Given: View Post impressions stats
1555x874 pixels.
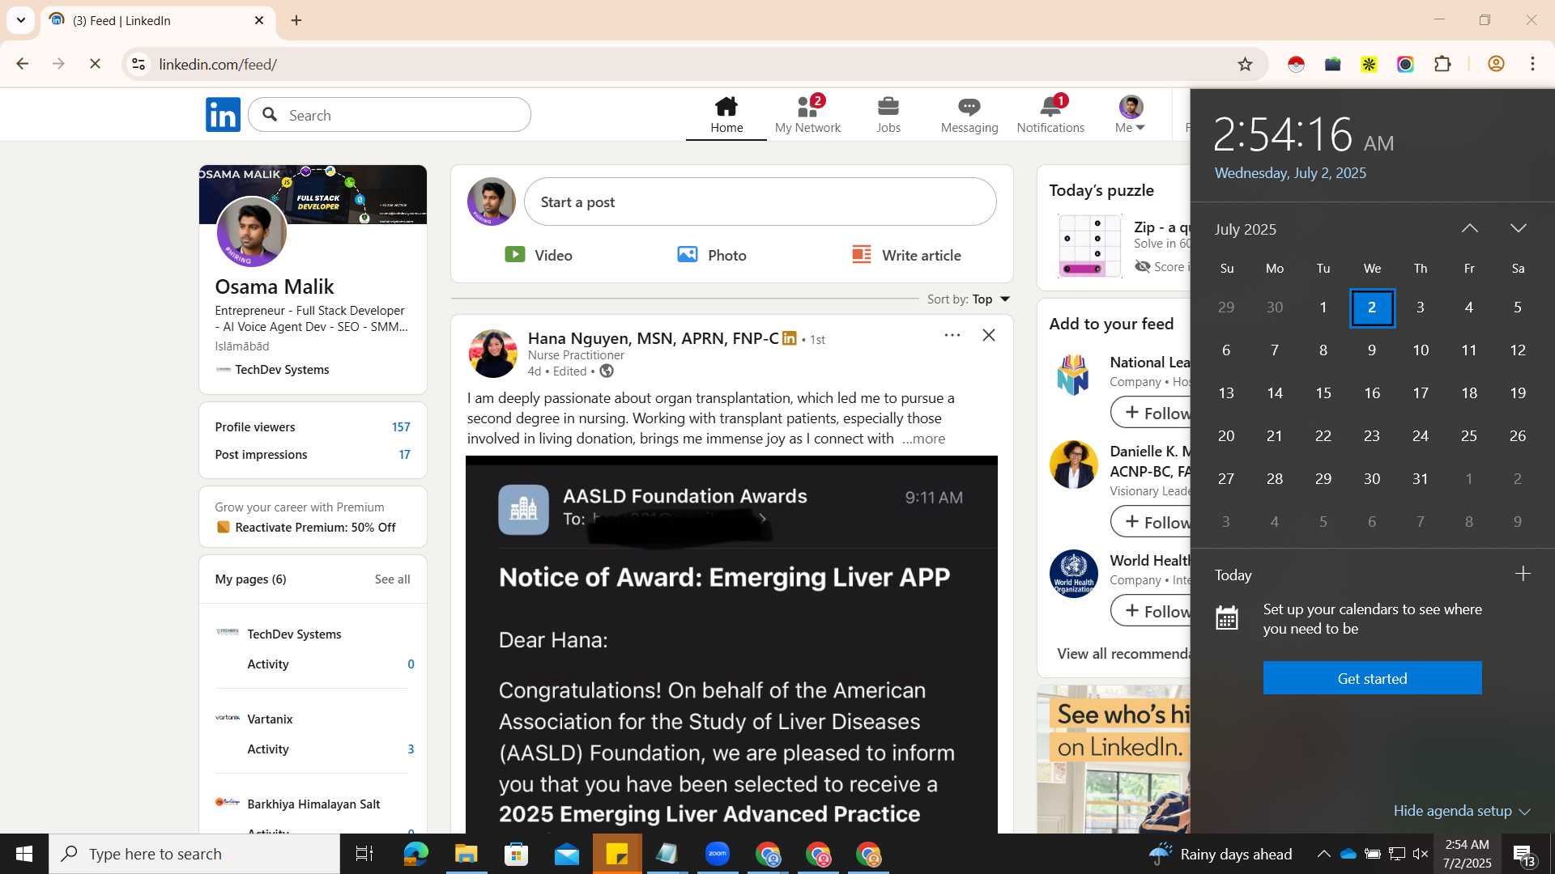Looking at the screenshot, I should tap(313, 455).
